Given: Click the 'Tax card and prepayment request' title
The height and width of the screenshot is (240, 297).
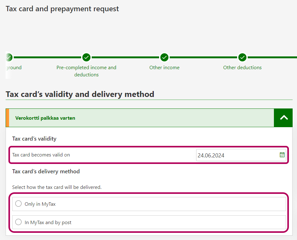Looking at the screenshot, I should 62,9.
